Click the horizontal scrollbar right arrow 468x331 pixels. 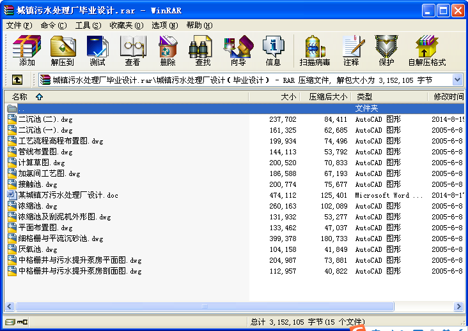tap(458, 307)
